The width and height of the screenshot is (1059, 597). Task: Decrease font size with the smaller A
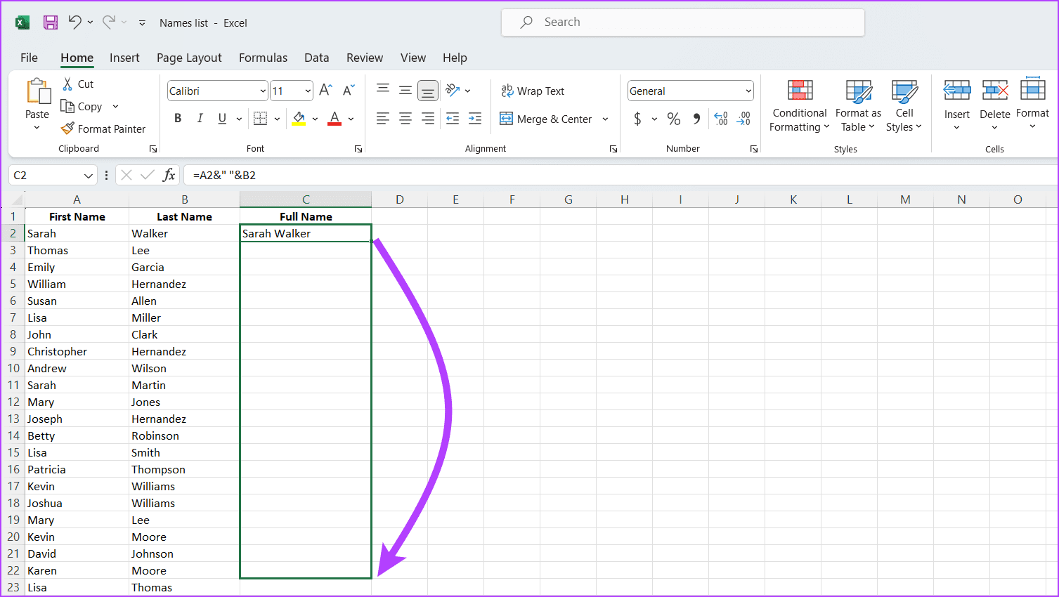pyautogui.click(x=349, y=91)
